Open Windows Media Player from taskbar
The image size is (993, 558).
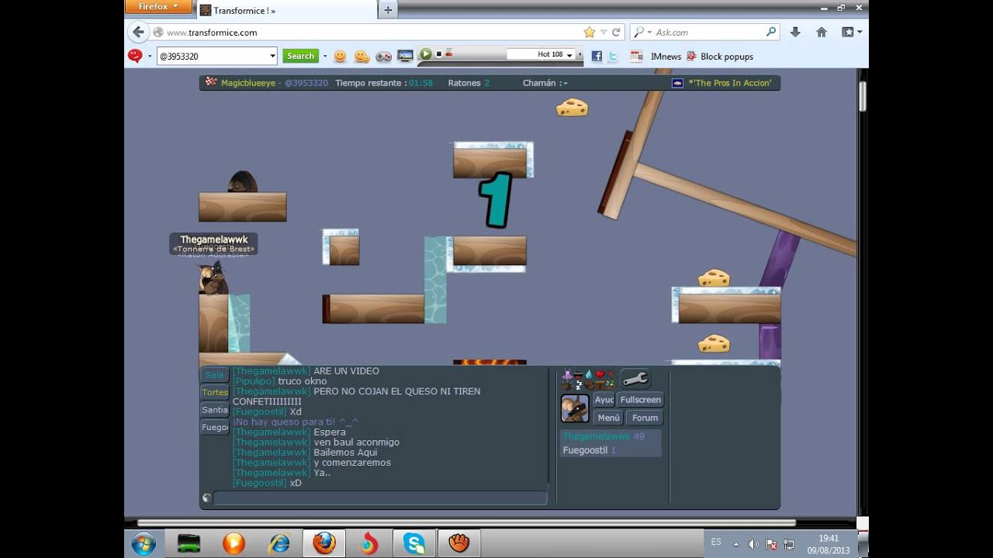[x=234, y=543]
